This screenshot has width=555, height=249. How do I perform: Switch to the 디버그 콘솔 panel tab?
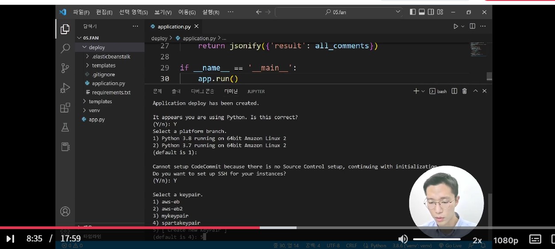(x=203, y=91)
